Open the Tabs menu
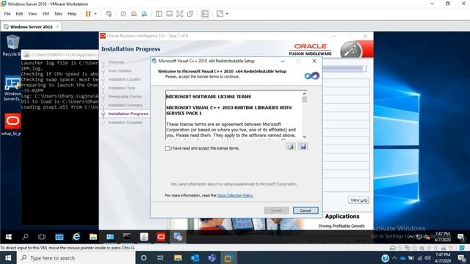470x264 pixels. point(58,14)
